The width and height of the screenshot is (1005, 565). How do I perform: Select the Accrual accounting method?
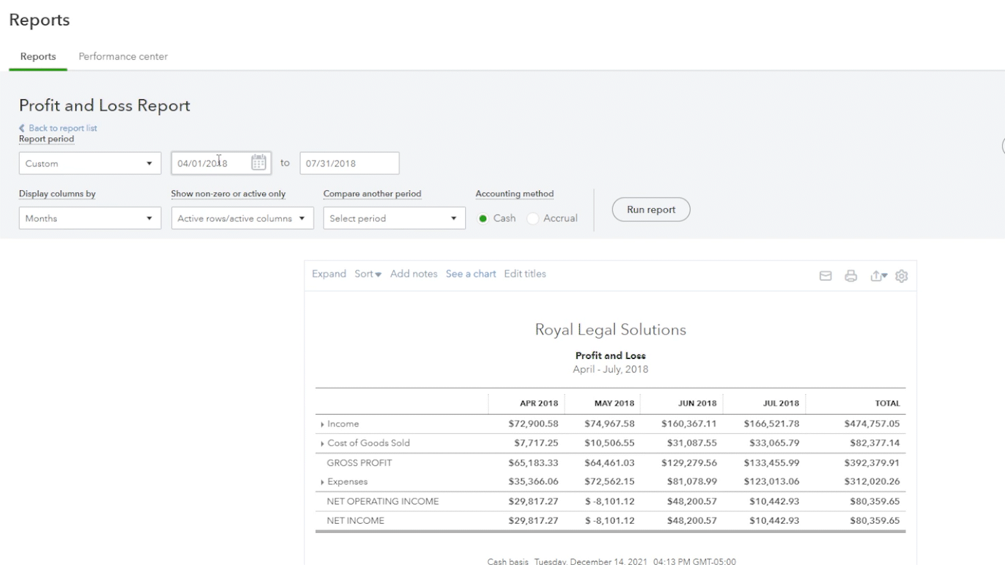click(533, 218)
